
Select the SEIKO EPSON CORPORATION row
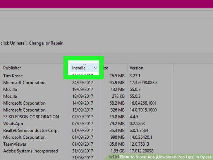(x=31, y=117)
